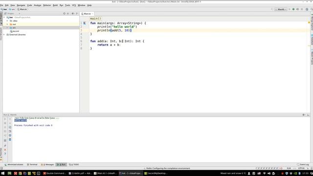This screenshot has height=176, width=313.
Task: Click the volume icon in system tray
Action: coord(269,174)
